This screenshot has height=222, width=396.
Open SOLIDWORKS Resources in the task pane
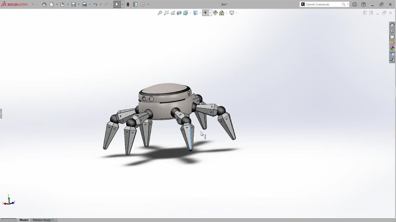392,25
